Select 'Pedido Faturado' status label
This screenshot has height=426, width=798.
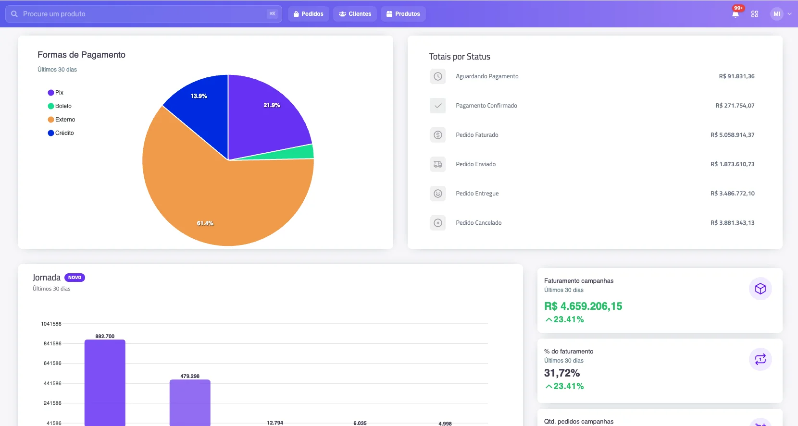coord(477,135)
